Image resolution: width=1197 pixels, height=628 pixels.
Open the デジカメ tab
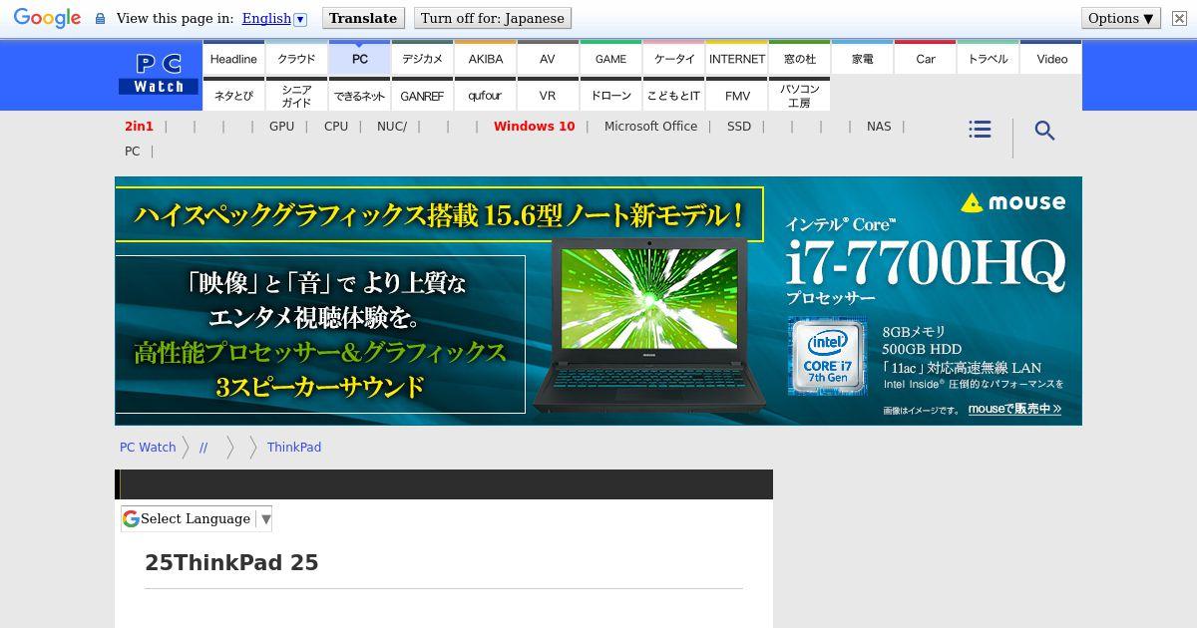pos(422,59)
